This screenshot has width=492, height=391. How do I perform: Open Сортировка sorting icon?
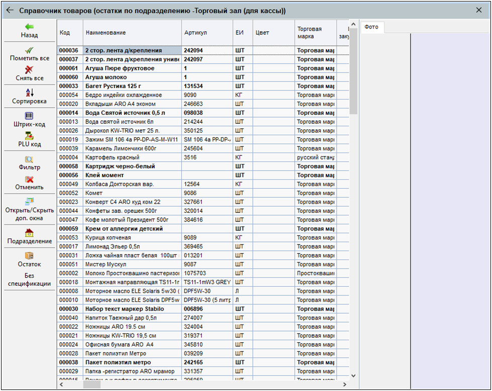(x=29, y=93)
